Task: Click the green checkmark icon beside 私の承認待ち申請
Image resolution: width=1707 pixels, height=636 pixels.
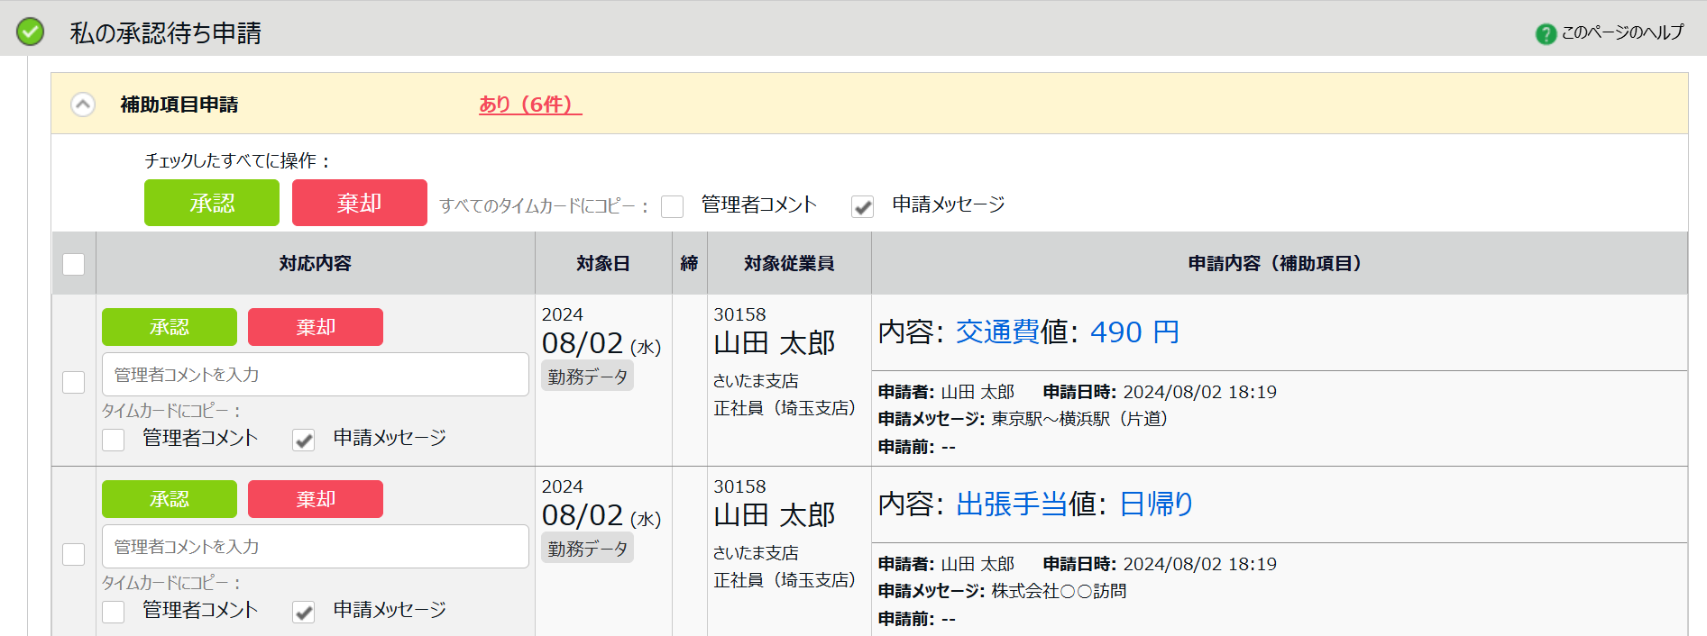Action: click(31, 32)
